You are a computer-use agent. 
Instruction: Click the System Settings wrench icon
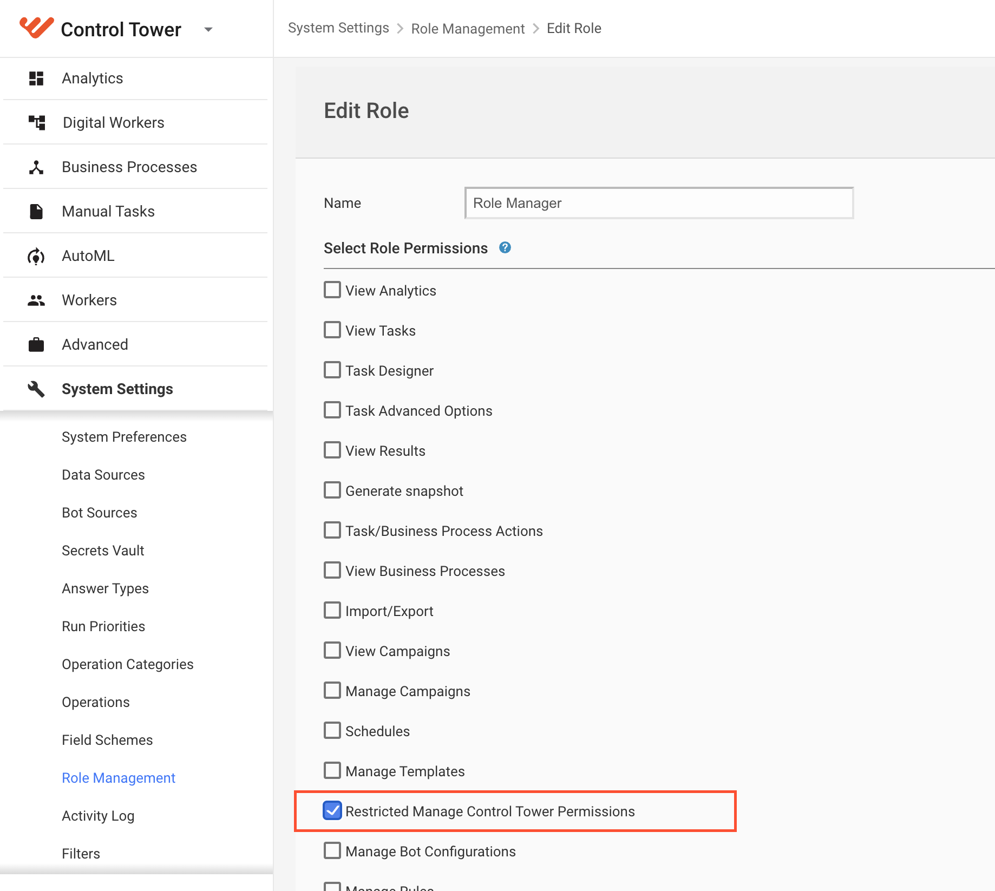(x=36, y=389)
